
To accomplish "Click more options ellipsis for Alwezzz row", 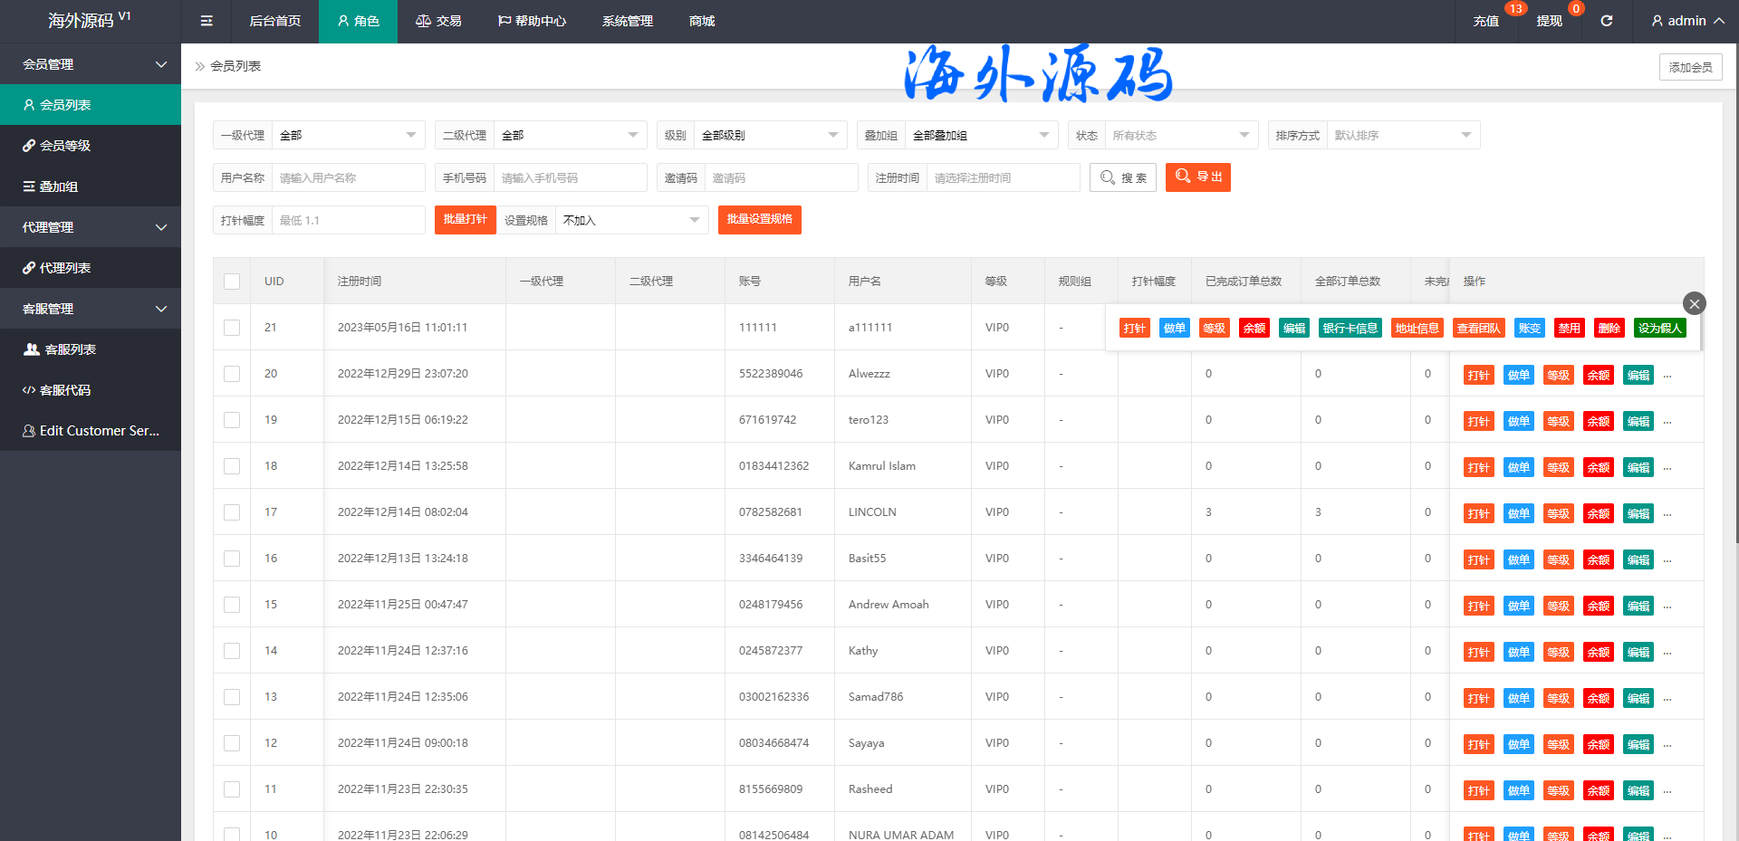I will click(1667, 376).
